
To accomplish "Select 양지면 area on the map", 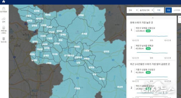I will coord(106,52).
